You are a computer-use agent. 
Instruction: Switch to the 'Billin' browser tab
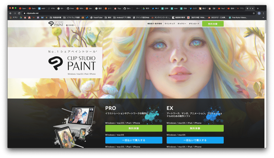click(x=80, y=8)
